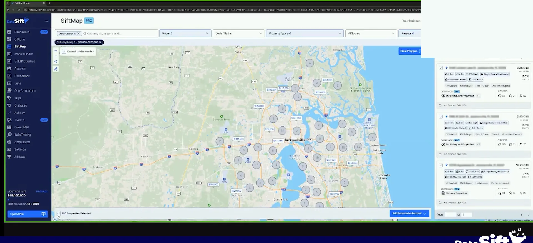Click the UPGRADE link in sidebar
Image resolution: width=533 pixels, height=243 pixels.
[x=42, y=191]
